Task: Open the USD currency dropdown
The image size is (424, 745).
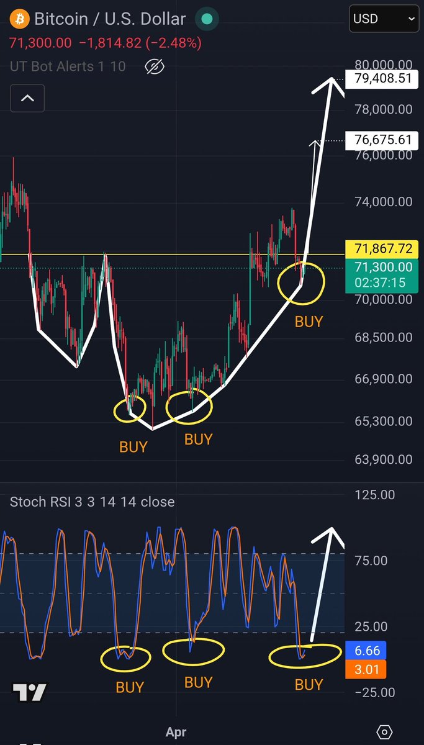Action: coord(384,19)
